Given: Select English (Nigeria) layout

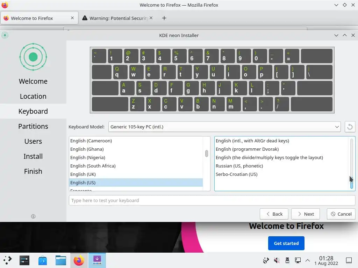Looking at the screenshot, I should [136, 157].
